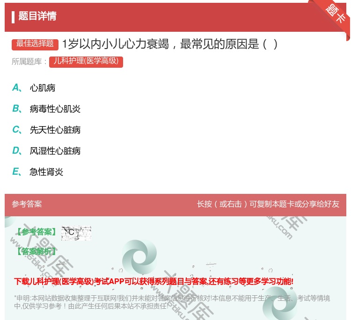The height and width of the screenshot is (320, 351).
Task: Click the 【参考答案】 green label
Action: click(36, 232)
